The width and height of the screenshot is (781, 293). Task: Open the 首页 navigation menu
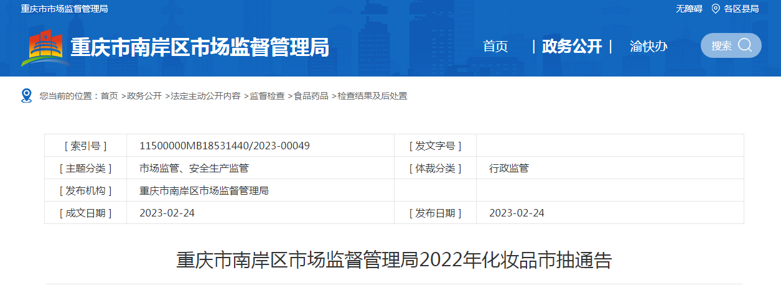[495, 46]
